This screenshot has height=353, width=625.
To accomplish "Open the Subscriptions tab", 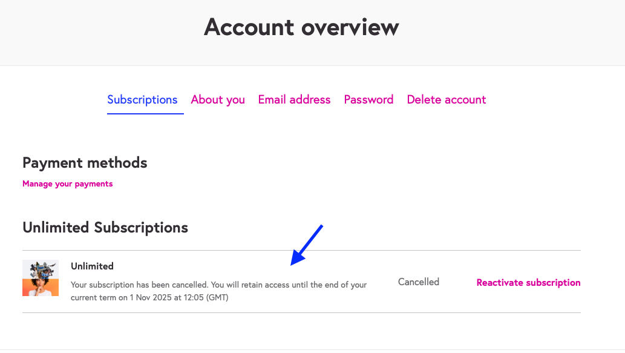I will (142, 100).
